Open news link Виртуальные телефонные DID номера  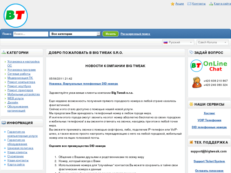point(83,83)
